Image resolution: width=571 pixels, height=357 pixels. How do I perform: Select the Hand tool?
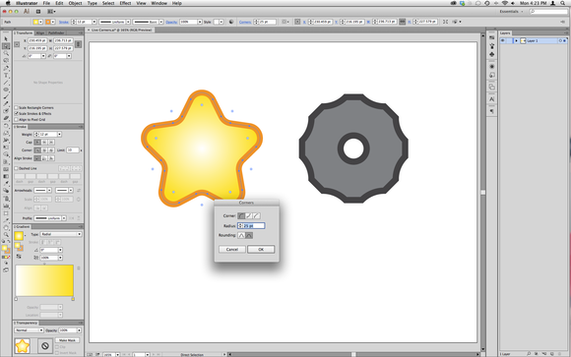6,227
